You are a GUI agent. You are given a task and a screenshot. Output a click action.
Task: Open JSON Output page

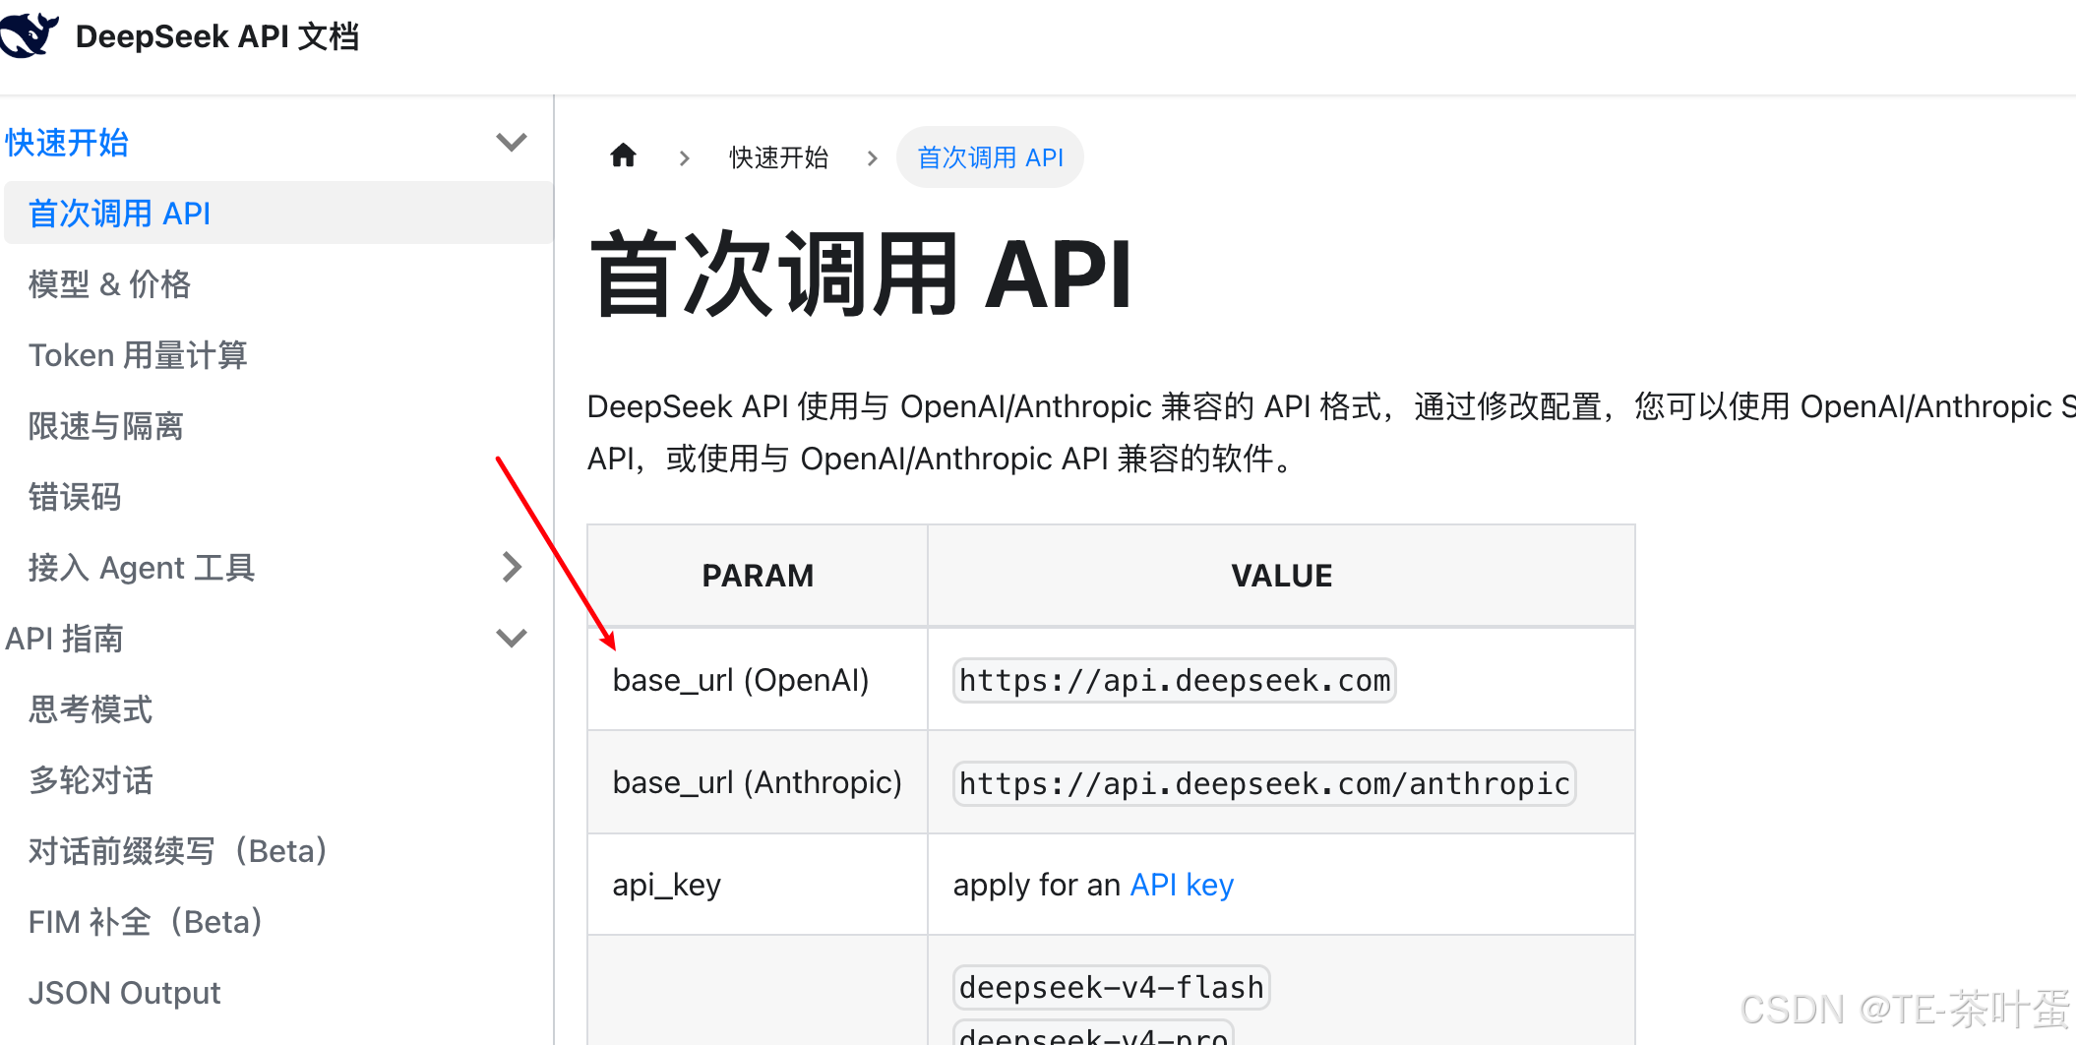click(125, 993)
